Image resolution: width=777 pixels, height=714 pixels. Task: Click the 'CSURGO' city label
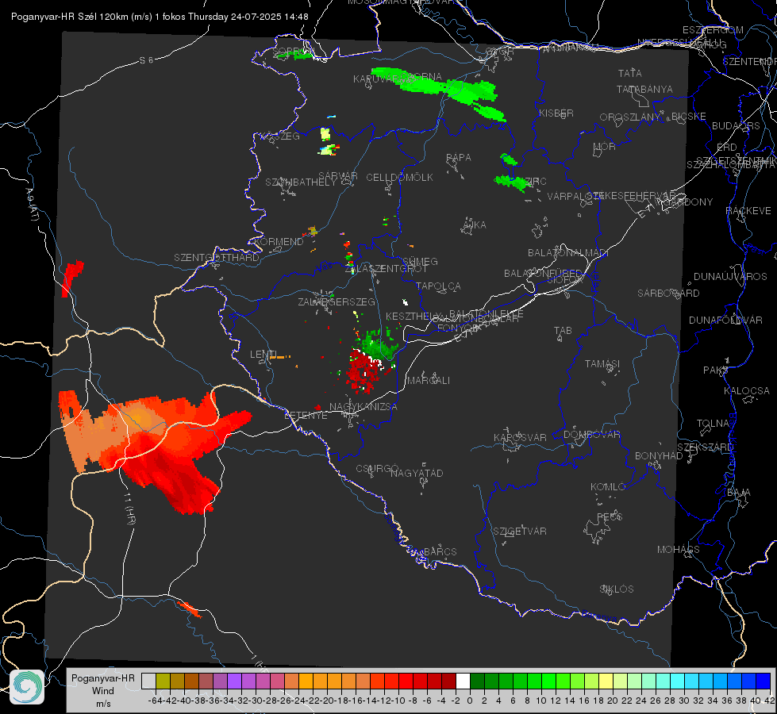[x=377, y=469]
